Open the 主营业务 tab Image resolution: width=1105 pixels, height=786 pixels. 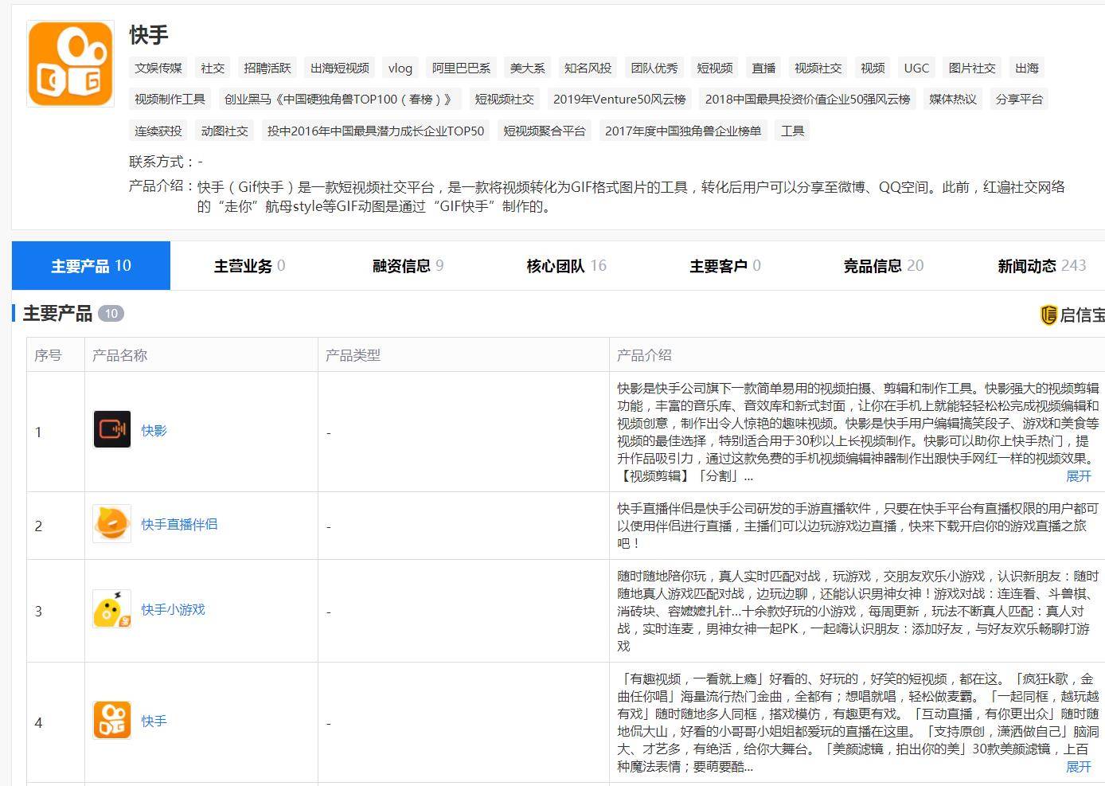(x=249, y=266)
